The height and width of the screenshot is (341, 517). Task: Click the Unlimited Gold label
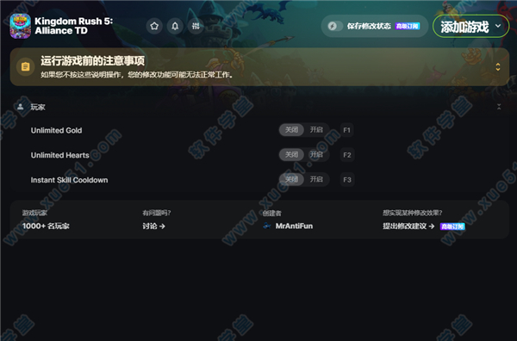click(56, 131)
